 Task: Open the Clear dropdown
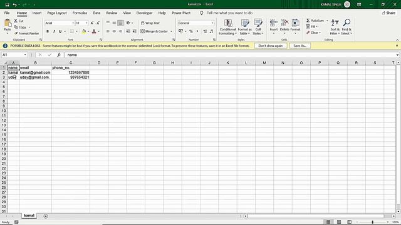click(x=313, y=32)
